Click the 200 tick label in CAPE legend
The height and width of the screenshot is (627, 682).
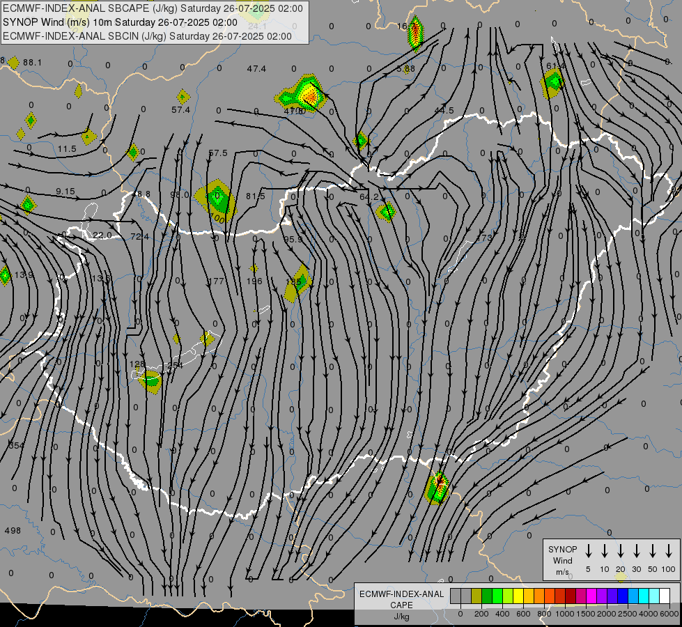(481, 614)
